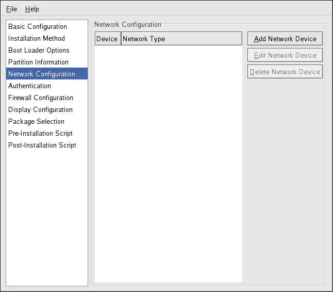Open the Package Selection section
The height and width of the screenshot is (292, 333).
[x=36, y=121]
